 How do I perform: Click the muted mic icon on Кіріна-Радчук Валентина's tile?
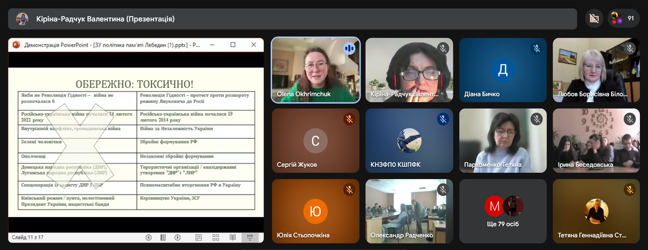tap(443, 49)
